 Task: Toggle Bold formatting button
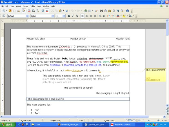coord(69,16)
